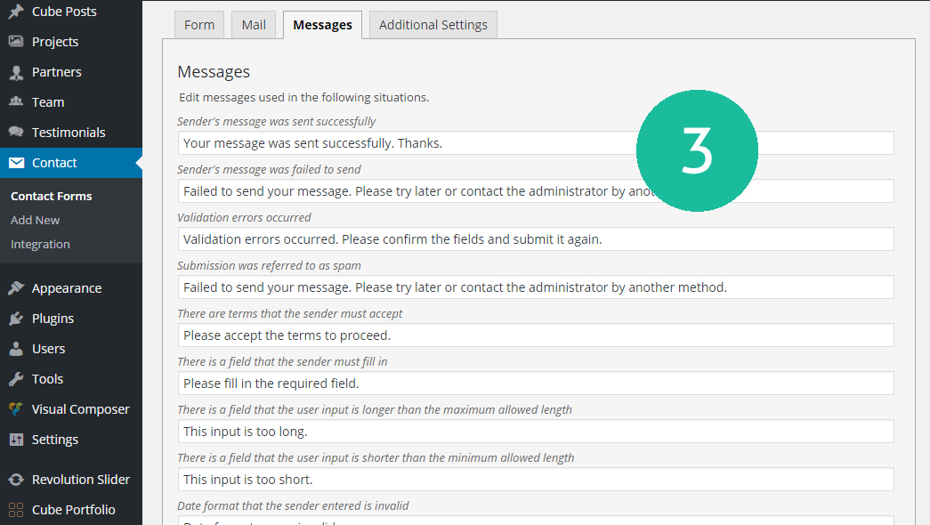This screenshot has height=525, width=930.
Task: Click the Revolution Slider refresh icon
Action: click(16, 480)
